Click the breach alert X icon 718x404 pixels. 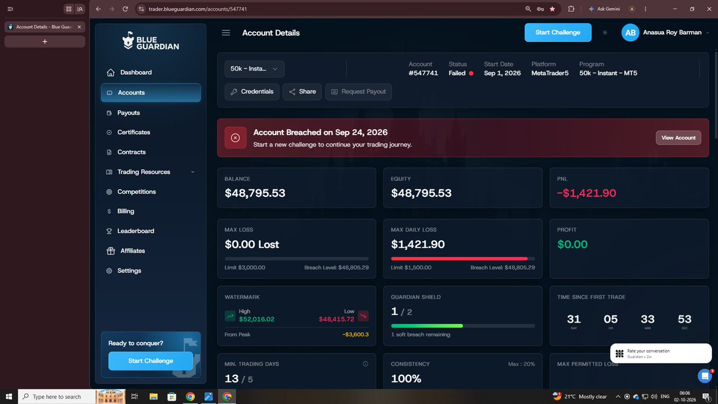[x=235, y=138]
